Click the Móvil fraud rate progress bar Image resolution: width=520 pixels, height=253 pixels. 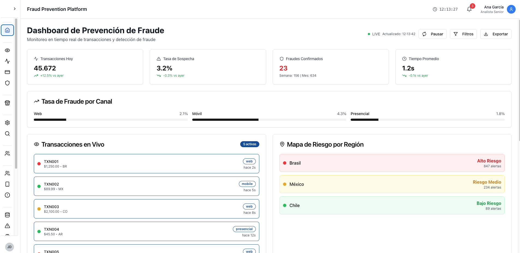tap(269, 120)
